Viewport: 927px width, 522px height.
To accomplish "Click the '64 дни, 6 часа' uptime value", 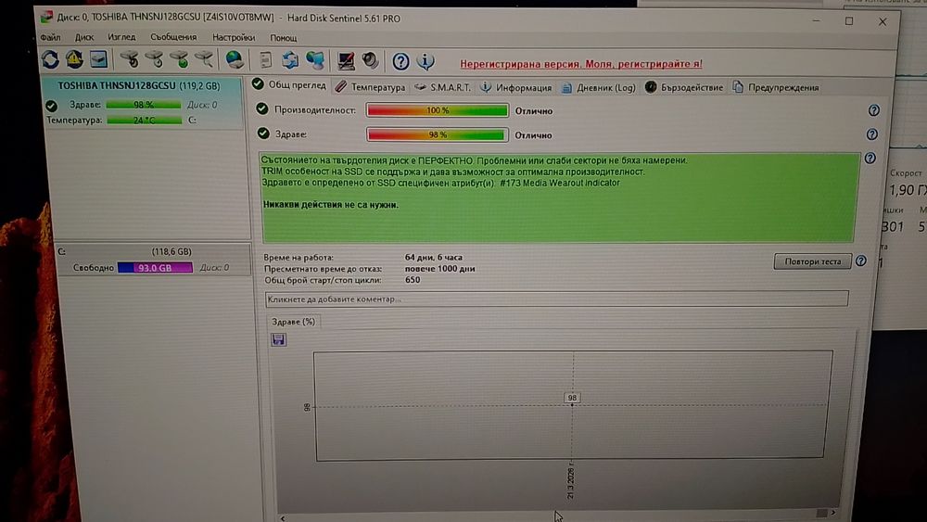I will coord(433,257).
